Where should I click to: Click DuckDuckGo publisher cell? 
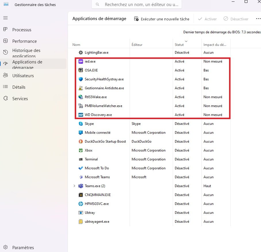click(141, 141)
